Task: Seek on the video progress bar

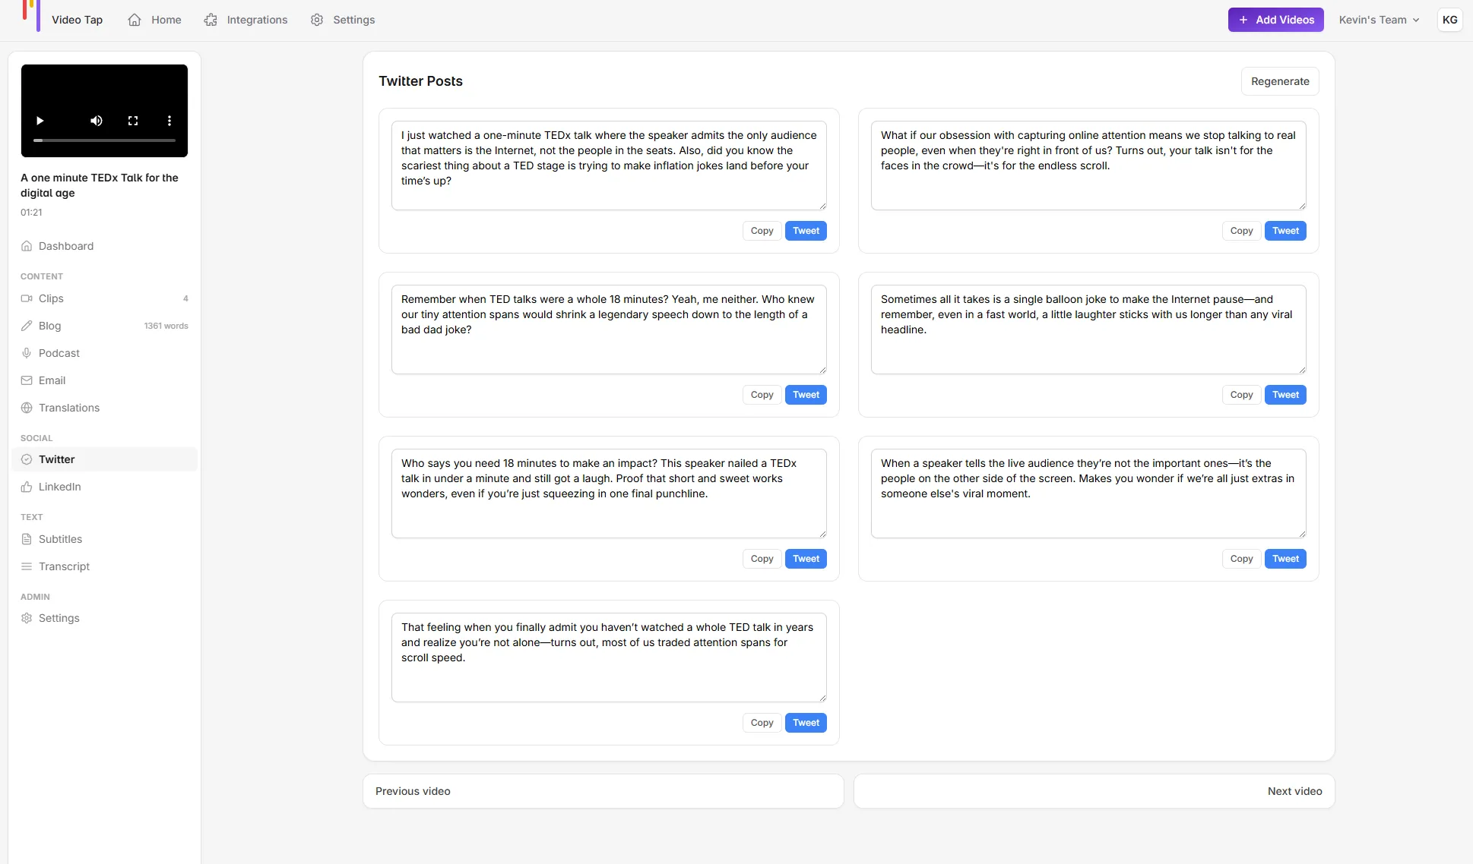Action: [x=104, y=140]
